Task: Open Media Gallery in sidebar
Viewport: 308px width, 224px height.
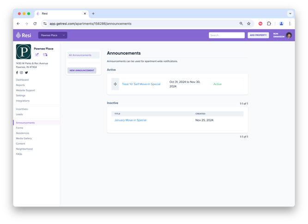Action: (24, 138)
